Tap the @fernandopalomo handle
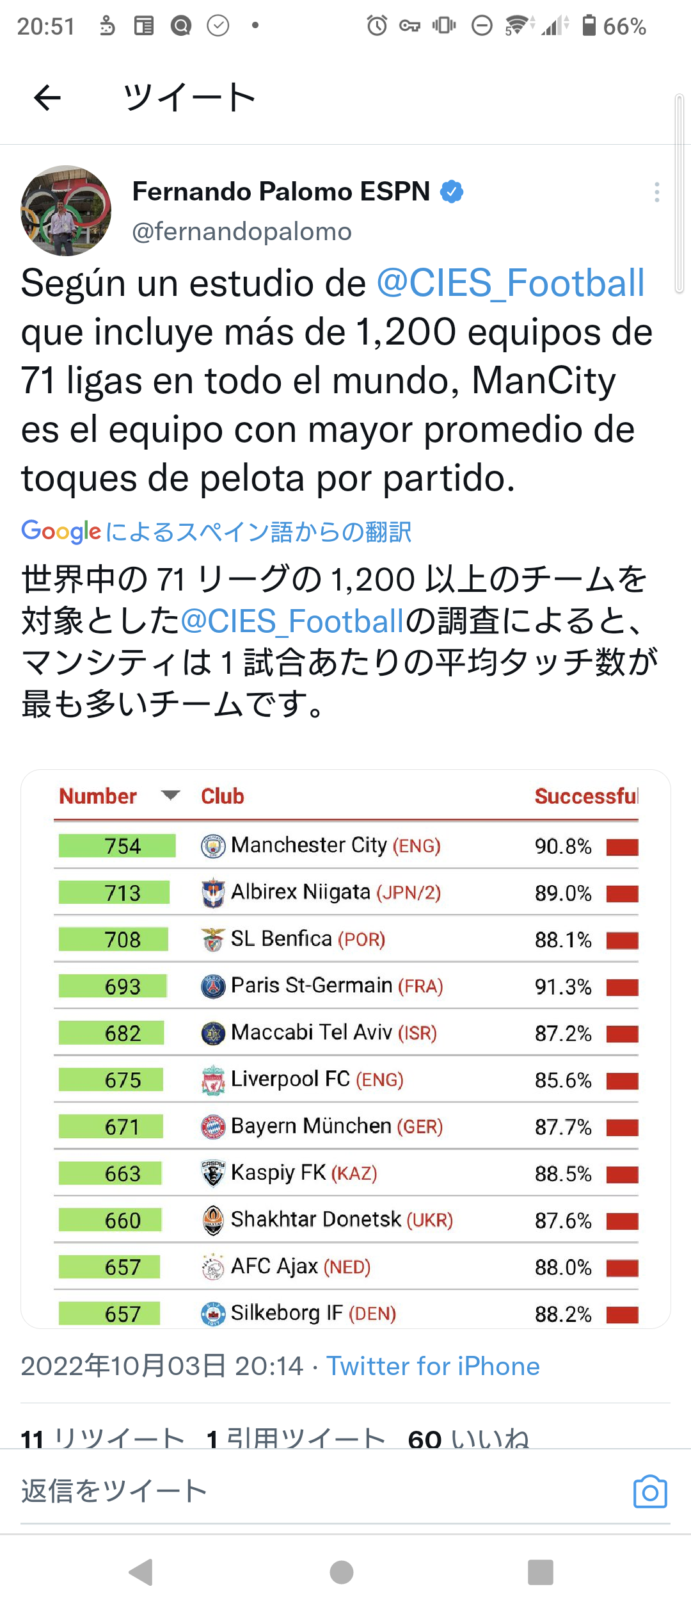The height and width of the screenshot is (1614, 691). [242, 231]
